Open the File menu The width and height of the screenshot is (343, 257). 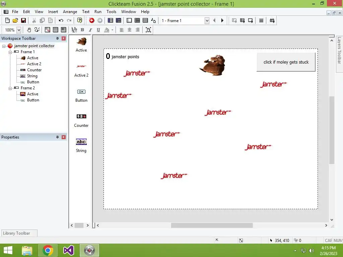(x=15, y=12)
